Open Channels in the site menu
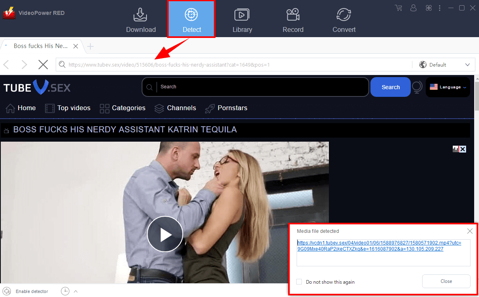This screenshot has width=479, height=297. tap(176, 108)
